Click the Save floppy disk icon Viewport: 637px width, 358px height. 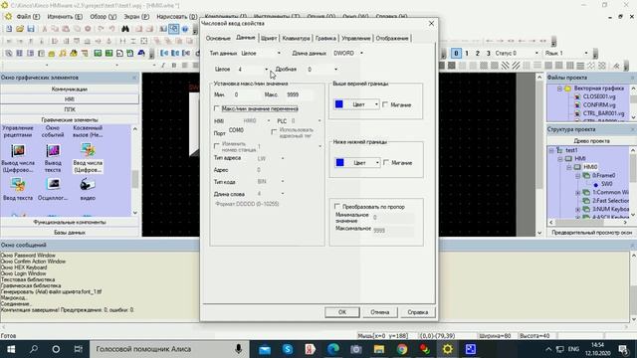[31, 29]
